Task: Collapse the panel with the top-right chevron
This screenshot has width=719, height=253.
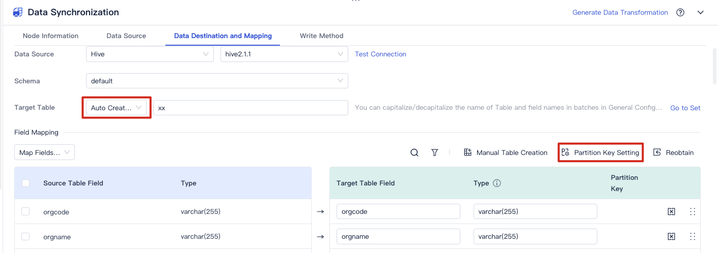Action: click(701, 13)
